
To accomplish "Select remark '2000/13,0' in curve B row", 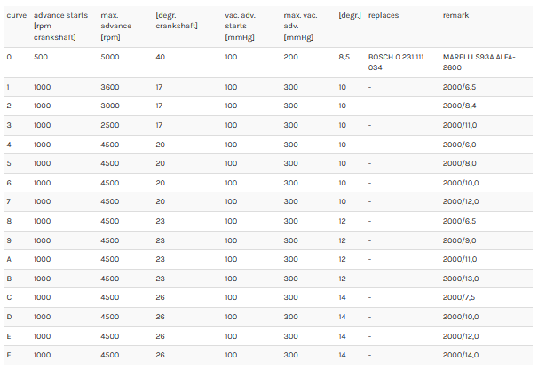I will [x=461, y=279].
